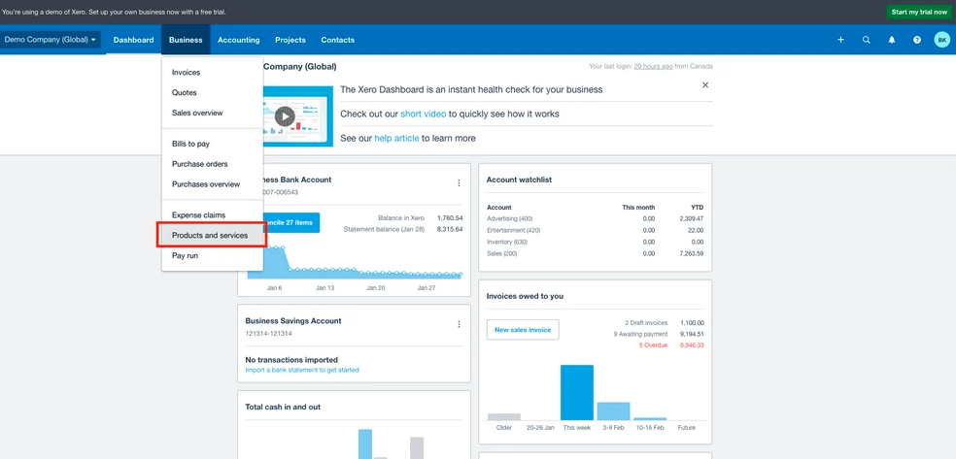
Task: Click 2 Draft invoices line
Action: pos(646,322)
